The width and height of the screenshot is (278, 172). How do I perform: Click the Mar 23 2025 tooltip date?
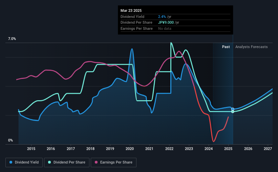131,10
